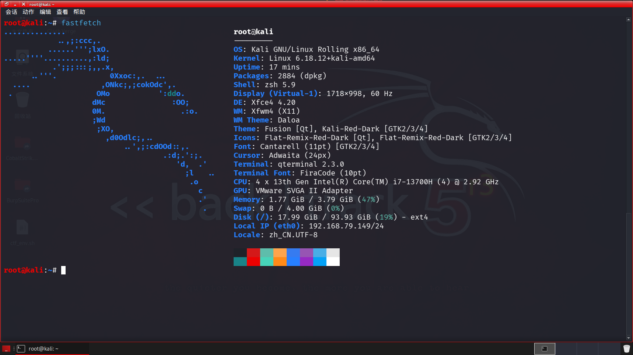Open the 查看 menu
Viewport: 633px width, 355px height.
click(x=62, y=12)
